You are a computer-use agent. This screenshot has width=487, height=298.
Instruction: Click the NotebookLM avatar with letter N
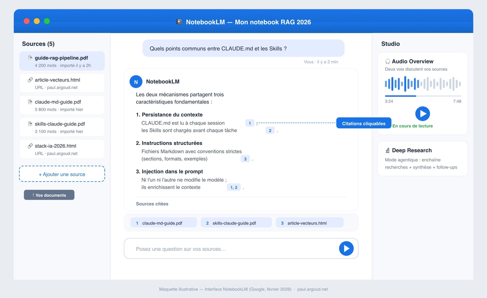tap(136, 82)
